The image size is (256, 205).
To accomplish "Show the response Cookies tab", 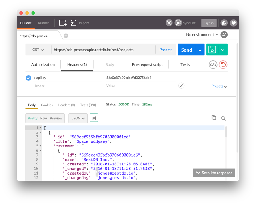I will point(47,105).
